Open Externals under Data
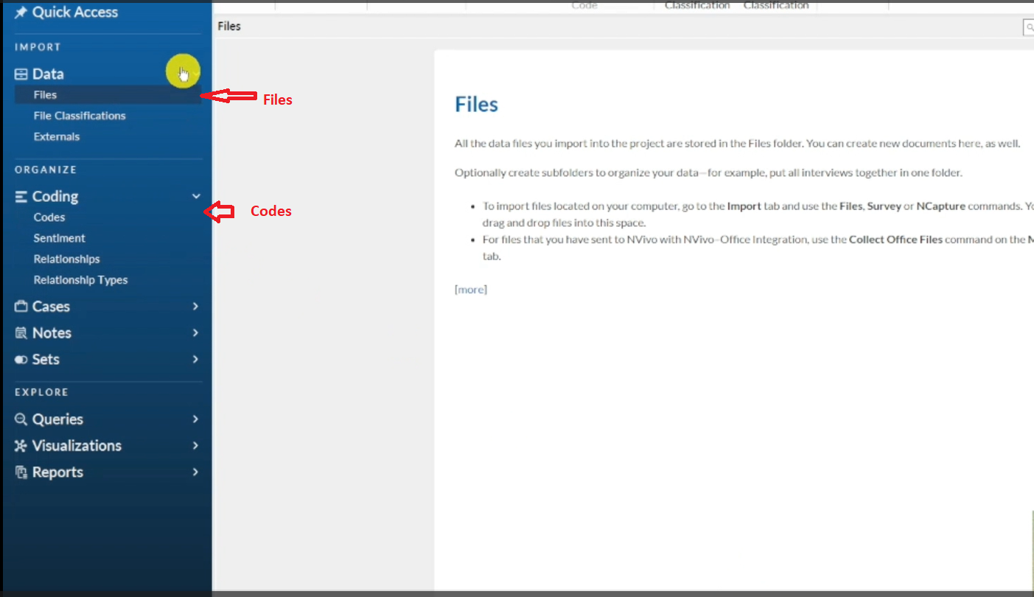The width and height of the screenshot is (1034, 597). [x=57, y=136]
